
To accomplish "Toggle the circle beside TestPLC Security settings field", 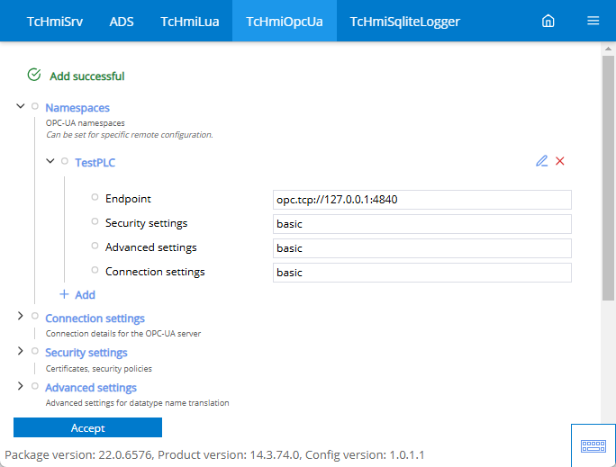I will (x=95, y=221).
